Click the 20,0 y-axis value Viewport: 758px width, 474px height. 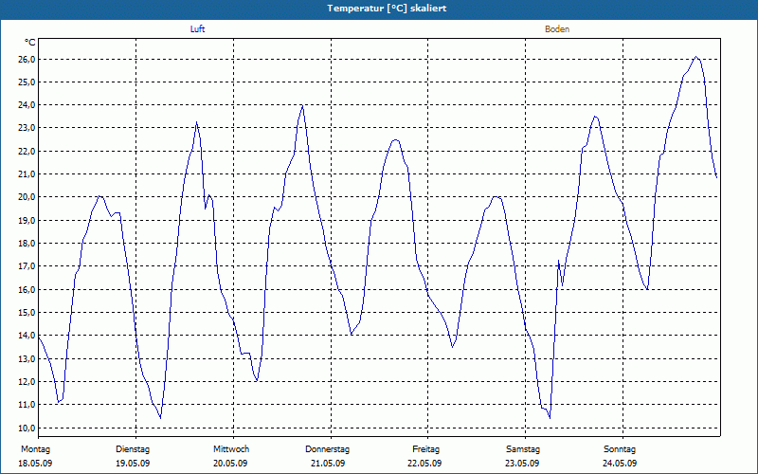pos(27,197)
